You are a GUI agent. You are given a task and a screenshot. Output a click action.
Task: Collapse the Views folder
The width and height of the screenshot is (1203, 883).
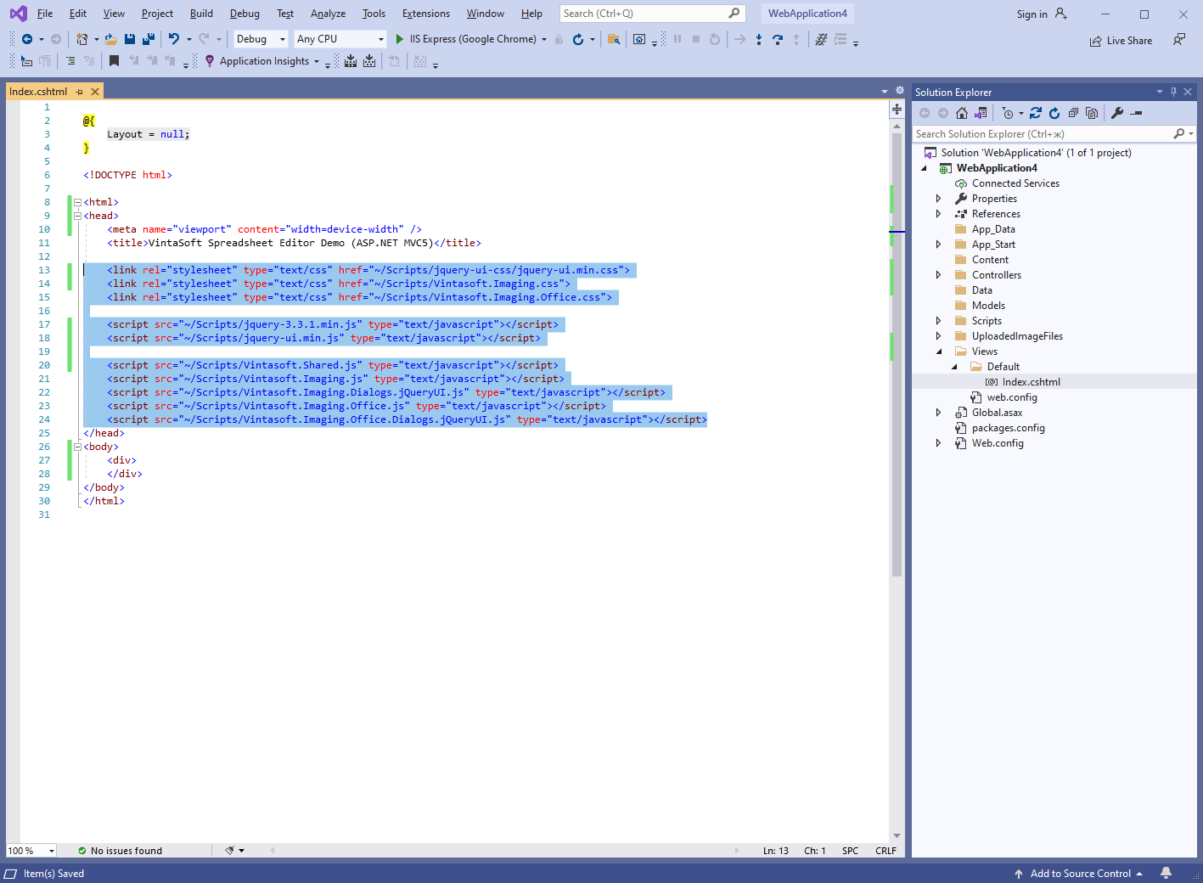[x=939, y=352]
